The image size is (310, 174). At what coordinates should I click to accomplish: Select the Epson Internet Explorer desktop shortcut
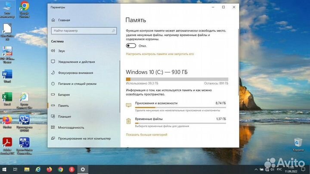coord(24,100)
